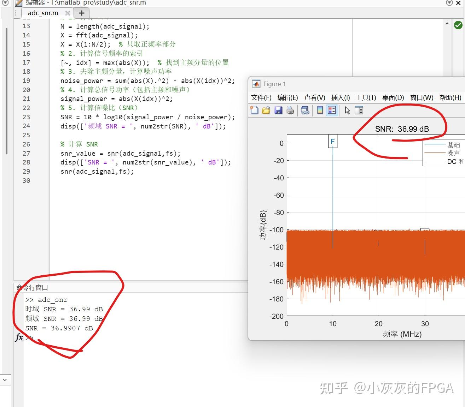Click the y-axis label '功率(dB)'
This screenshot has height=407, width=465.
pyautogui.click(x=263, y=225)
